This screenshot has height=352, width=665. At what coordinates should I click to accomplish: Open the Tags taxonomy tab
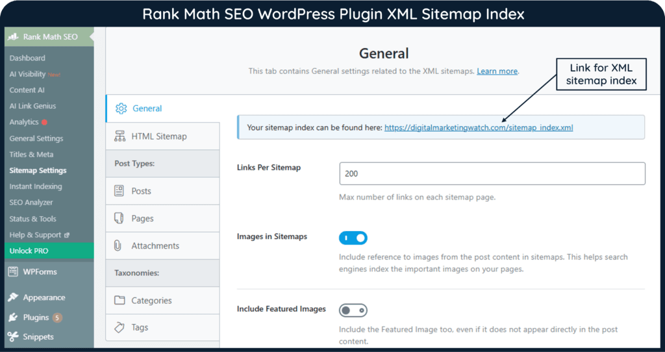point(163,327)
